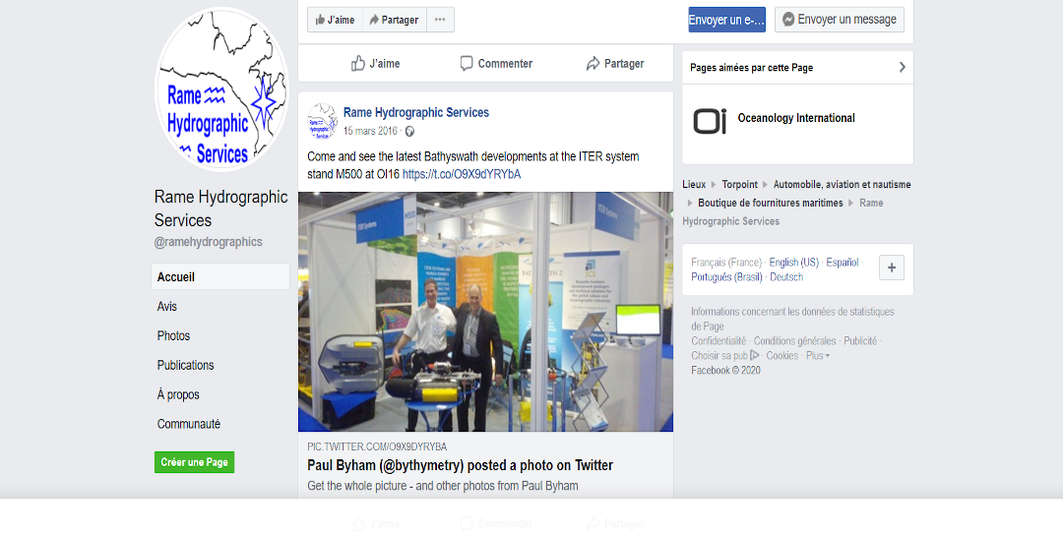
Task: Click the Envoyer un message button
Action: [x=840, y=20]
